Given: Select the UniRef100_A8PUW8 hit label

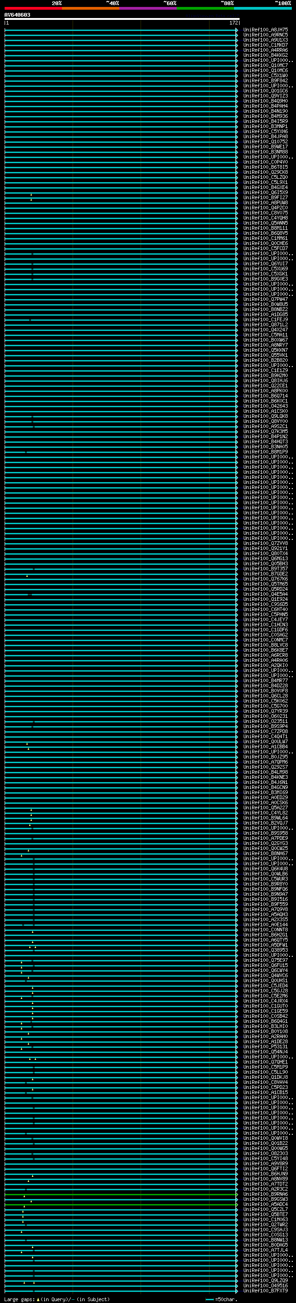Looking at the screenshot, I should 265,203.
